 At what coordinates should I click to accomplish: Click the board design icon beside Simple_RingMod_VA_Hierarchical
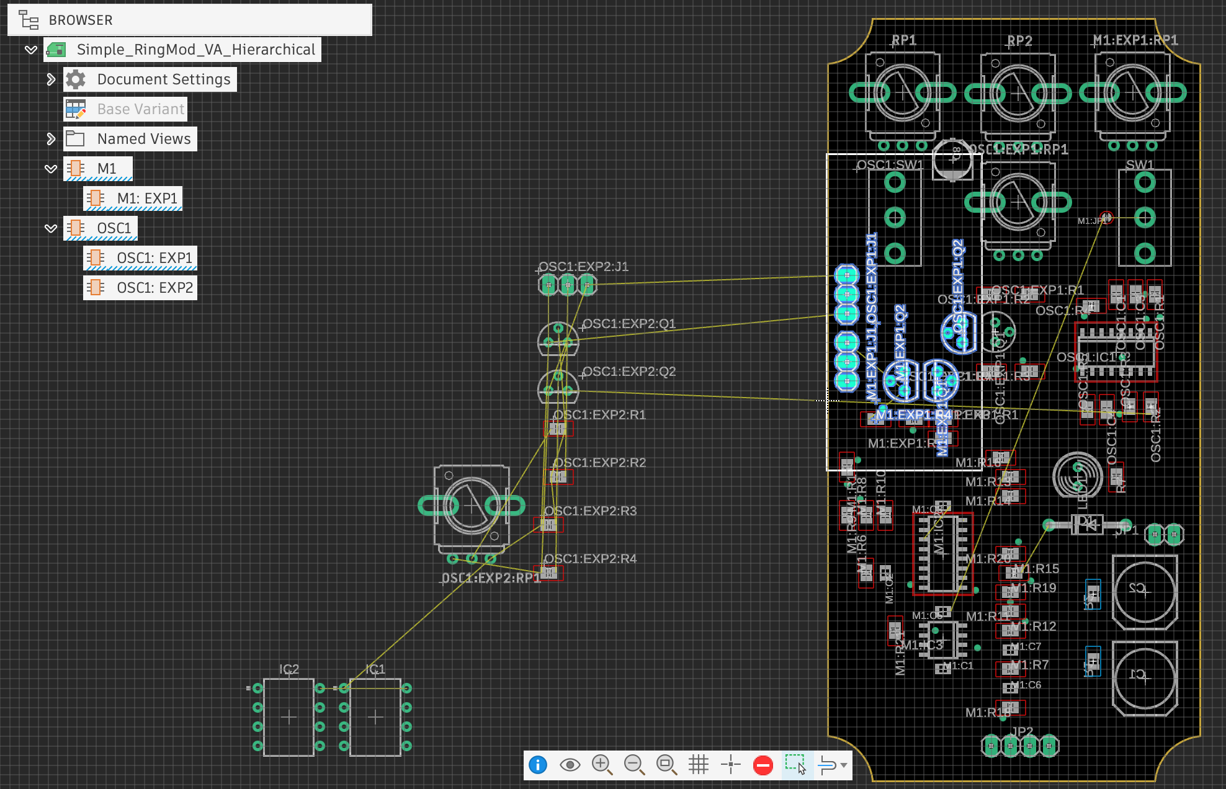56,50
